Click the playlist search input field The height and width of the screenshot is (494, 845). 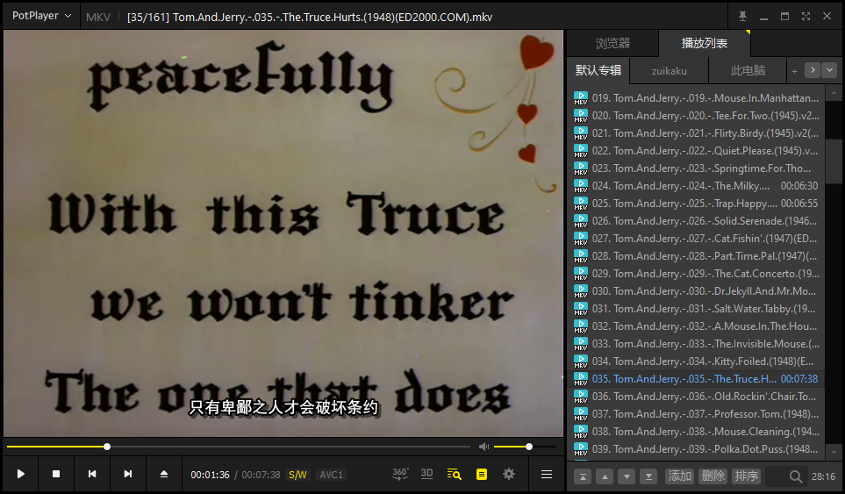coord(777,476)
